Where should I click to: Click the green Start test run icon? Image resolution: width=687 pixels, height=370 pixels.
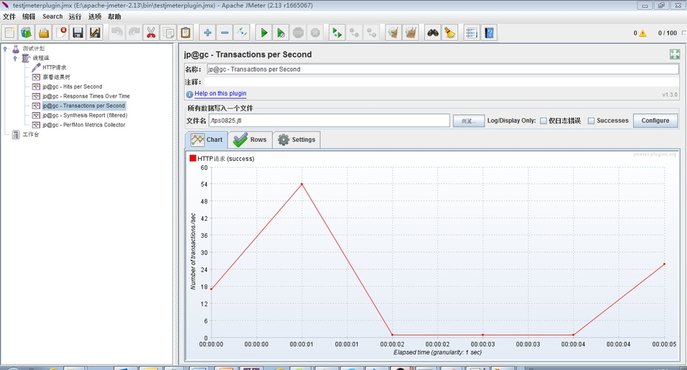[264, 32]
